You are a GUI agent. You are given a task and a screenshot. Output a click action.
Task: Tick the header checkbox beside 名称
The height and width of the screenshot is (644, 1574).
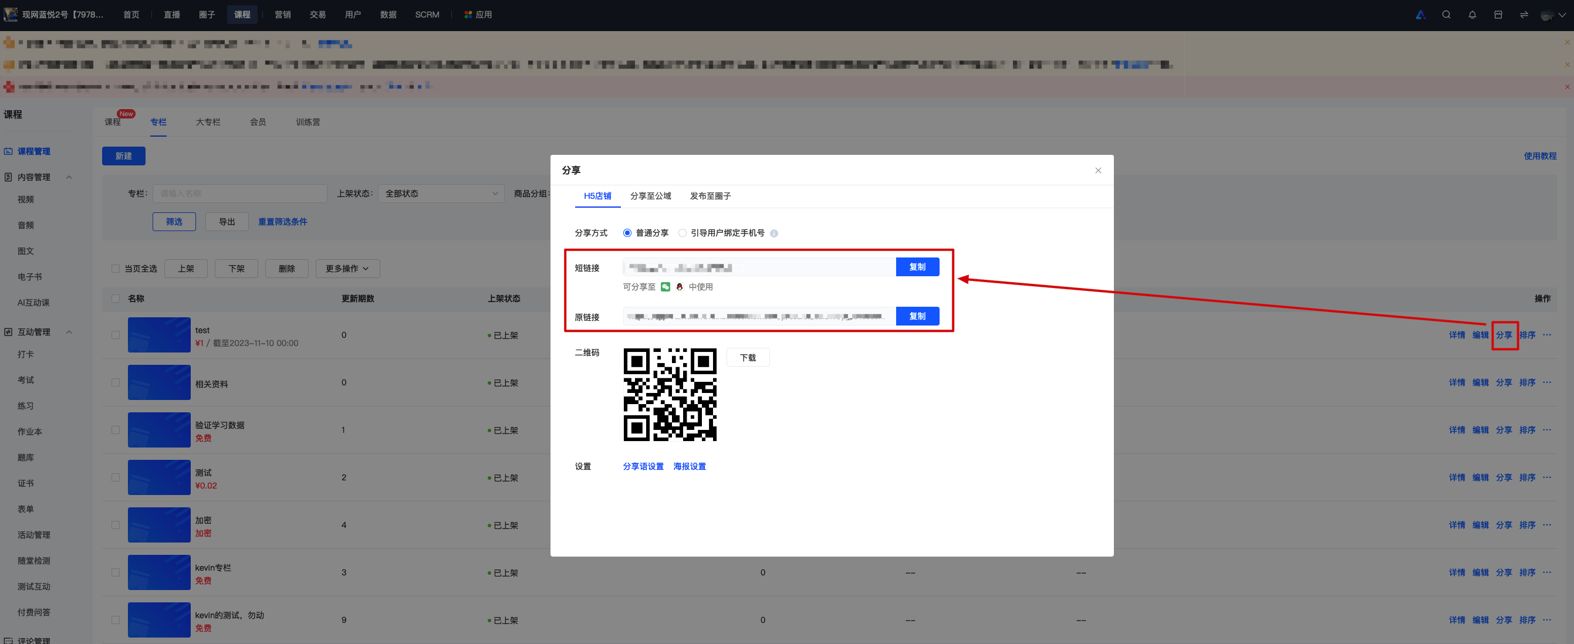click(x=116, y=299)
